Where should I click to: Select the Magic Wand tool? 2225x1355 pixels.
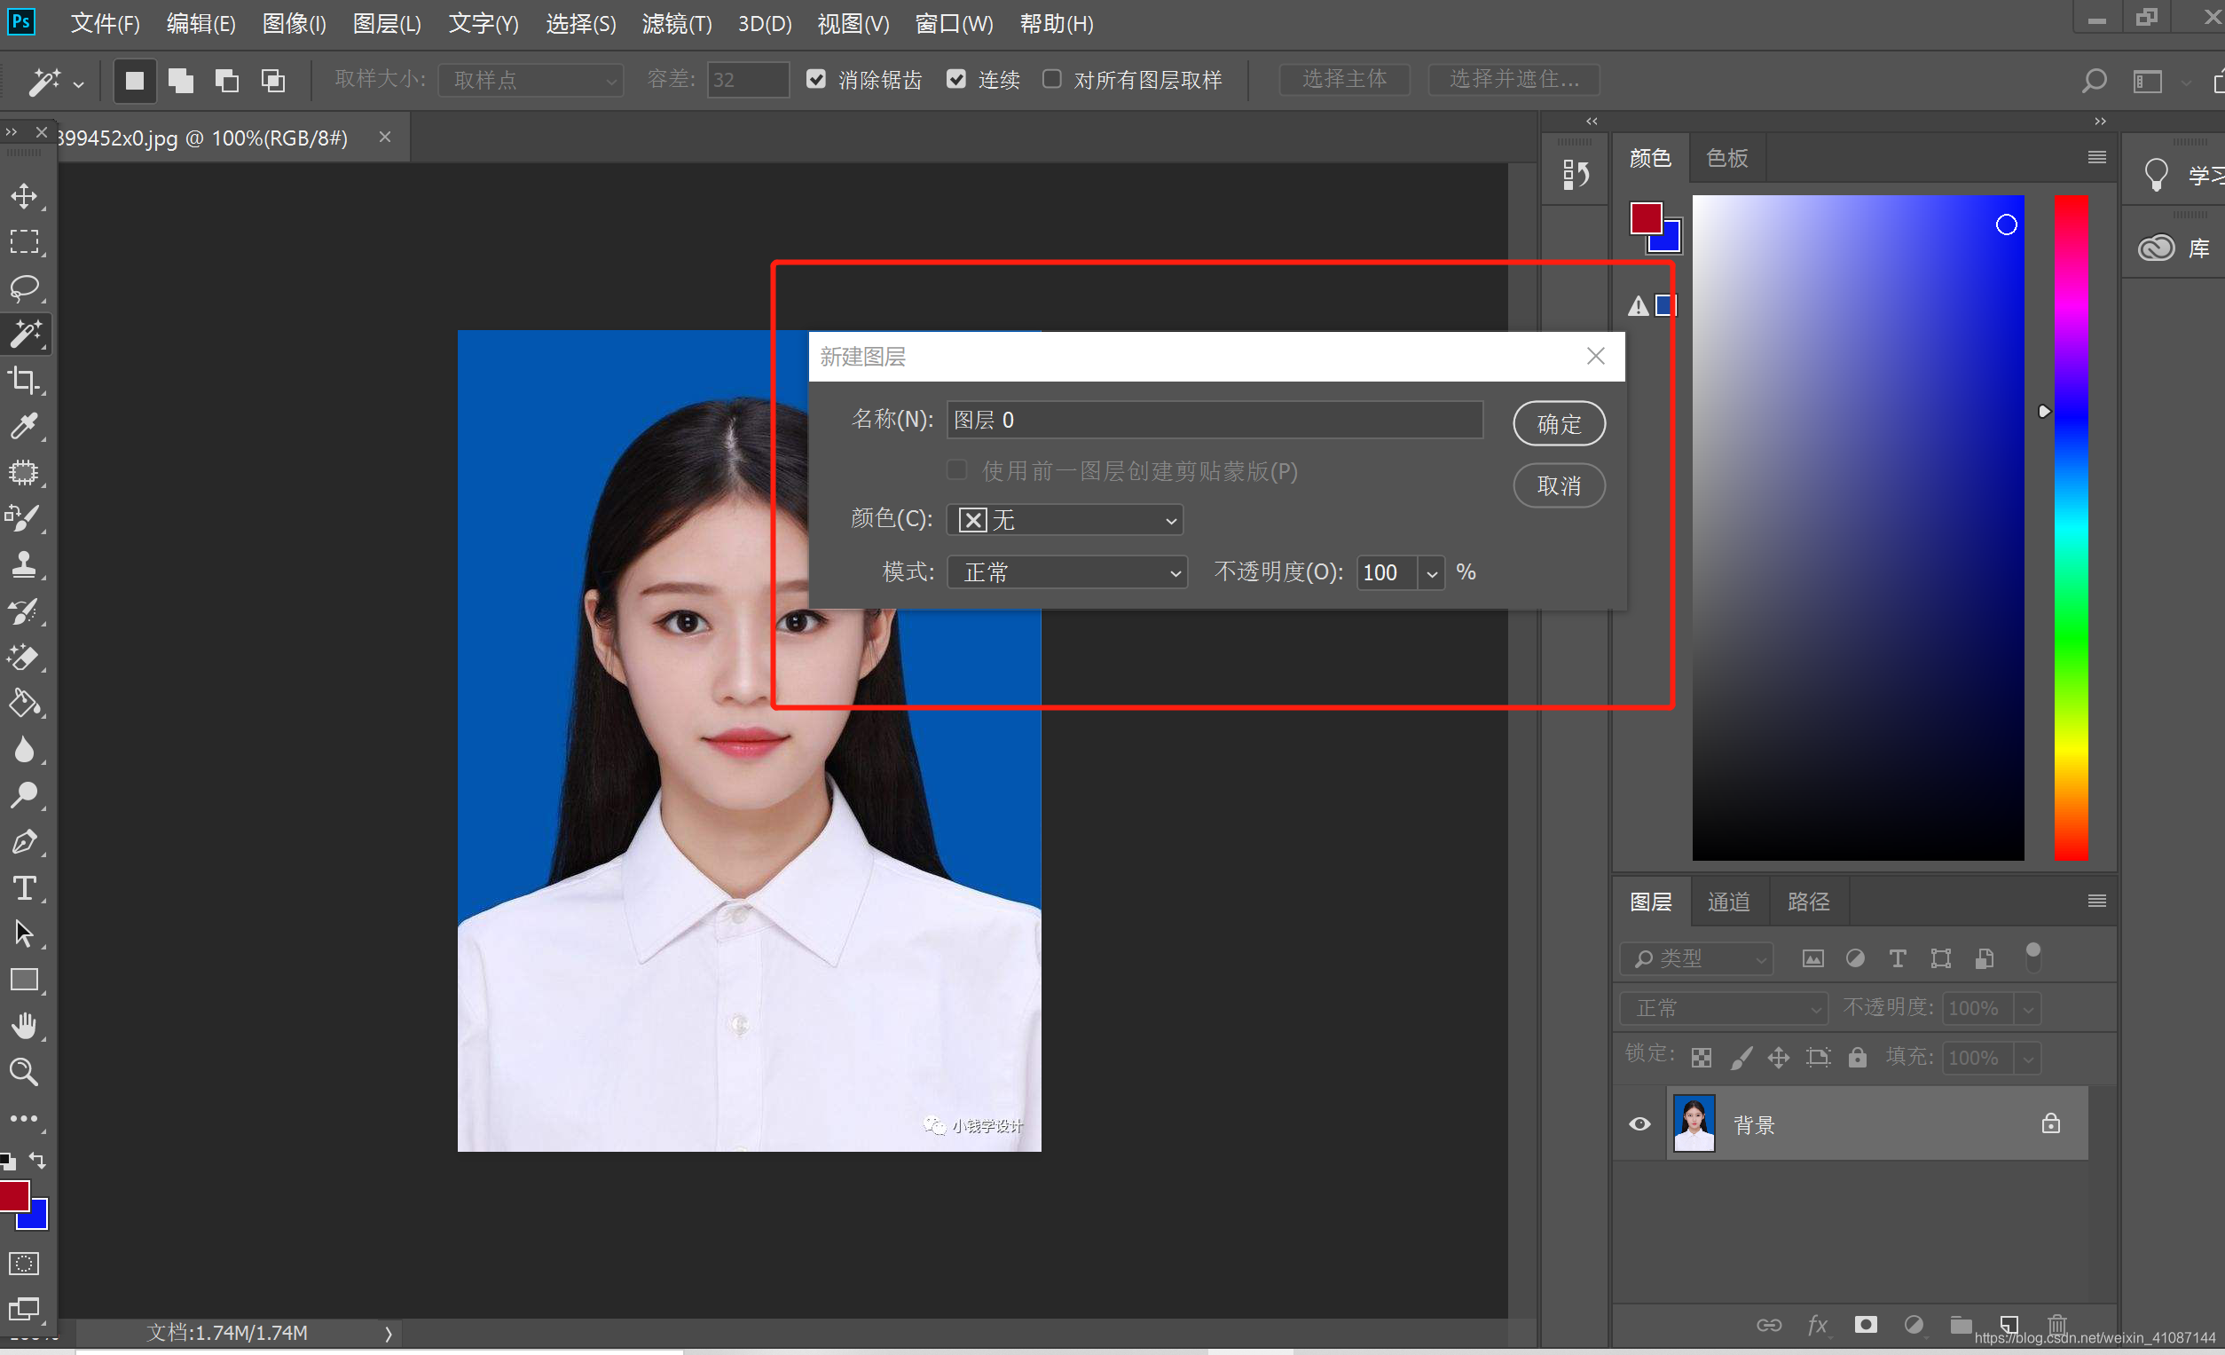click(x=22, y=334)
